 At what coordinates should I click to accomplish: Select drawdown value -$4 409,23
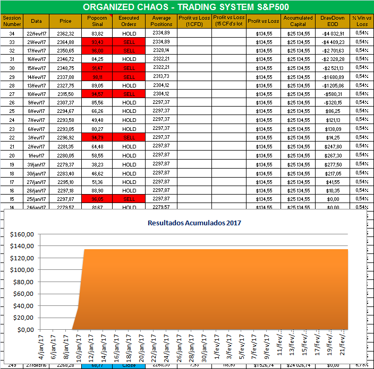[333, 42]
